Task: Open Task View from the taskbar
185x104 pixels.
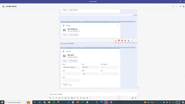Action: (35, 102)
